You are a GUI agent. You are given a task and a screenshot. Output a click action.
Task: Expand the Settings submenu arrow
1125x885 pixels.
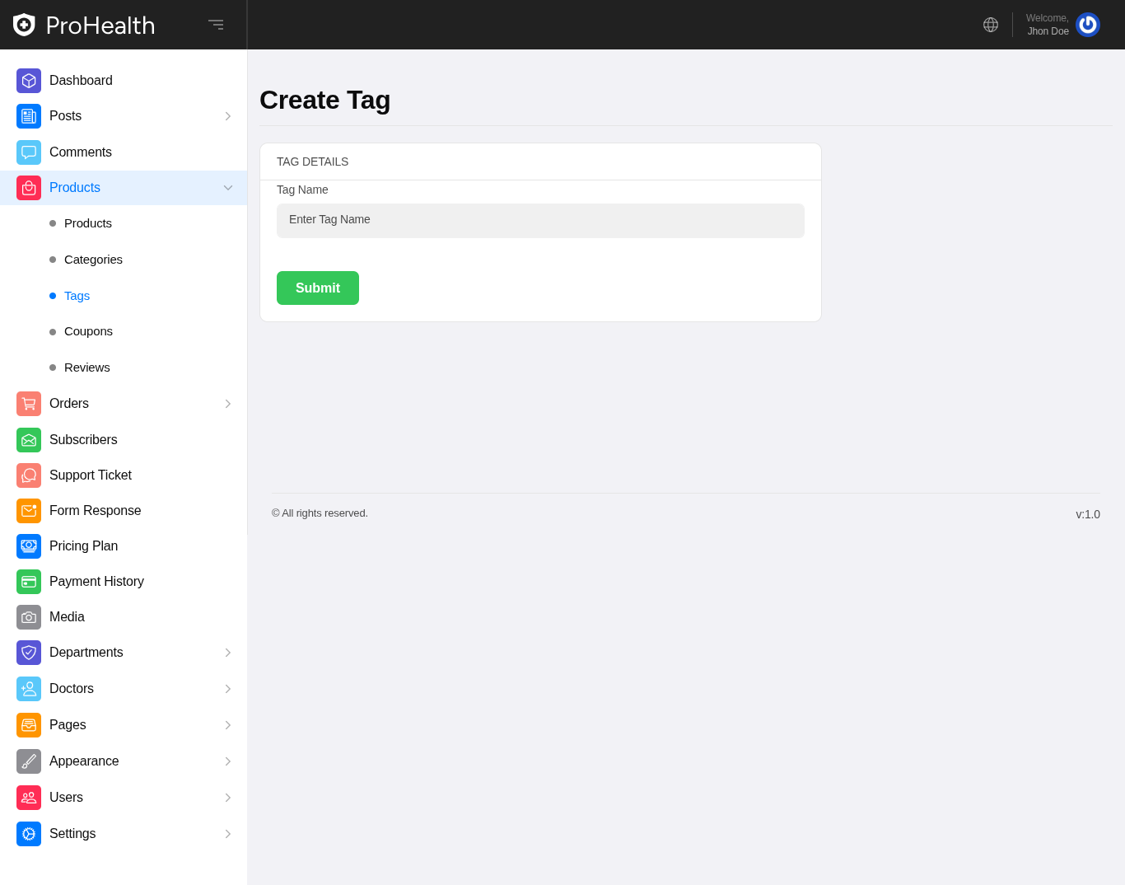pyautogui.click(x=228, y=834)
